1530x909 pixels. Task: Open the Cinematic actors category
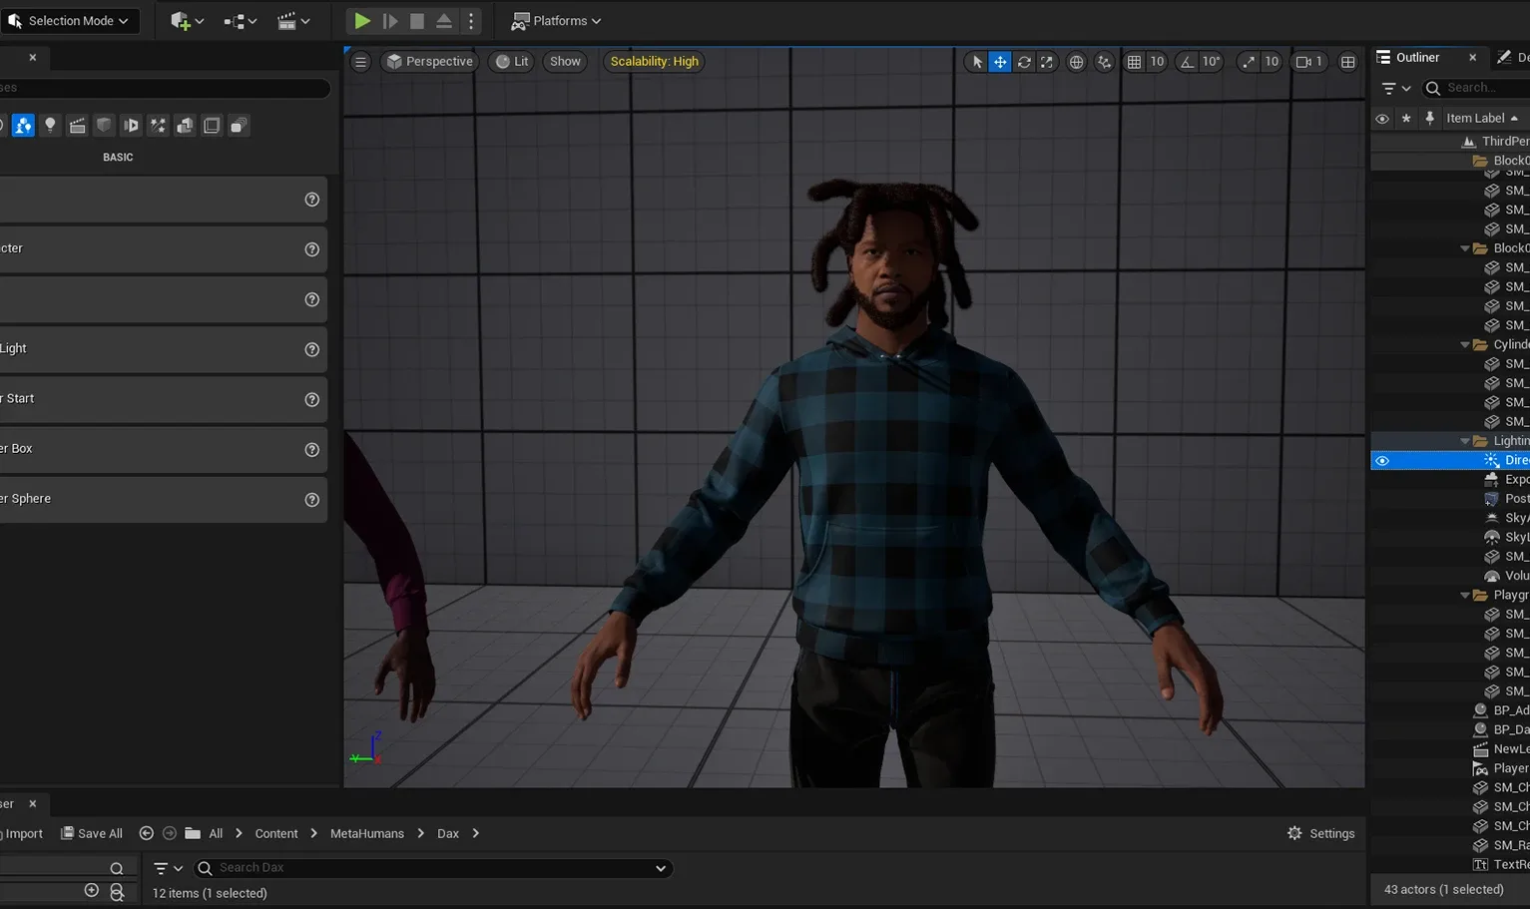77,125
